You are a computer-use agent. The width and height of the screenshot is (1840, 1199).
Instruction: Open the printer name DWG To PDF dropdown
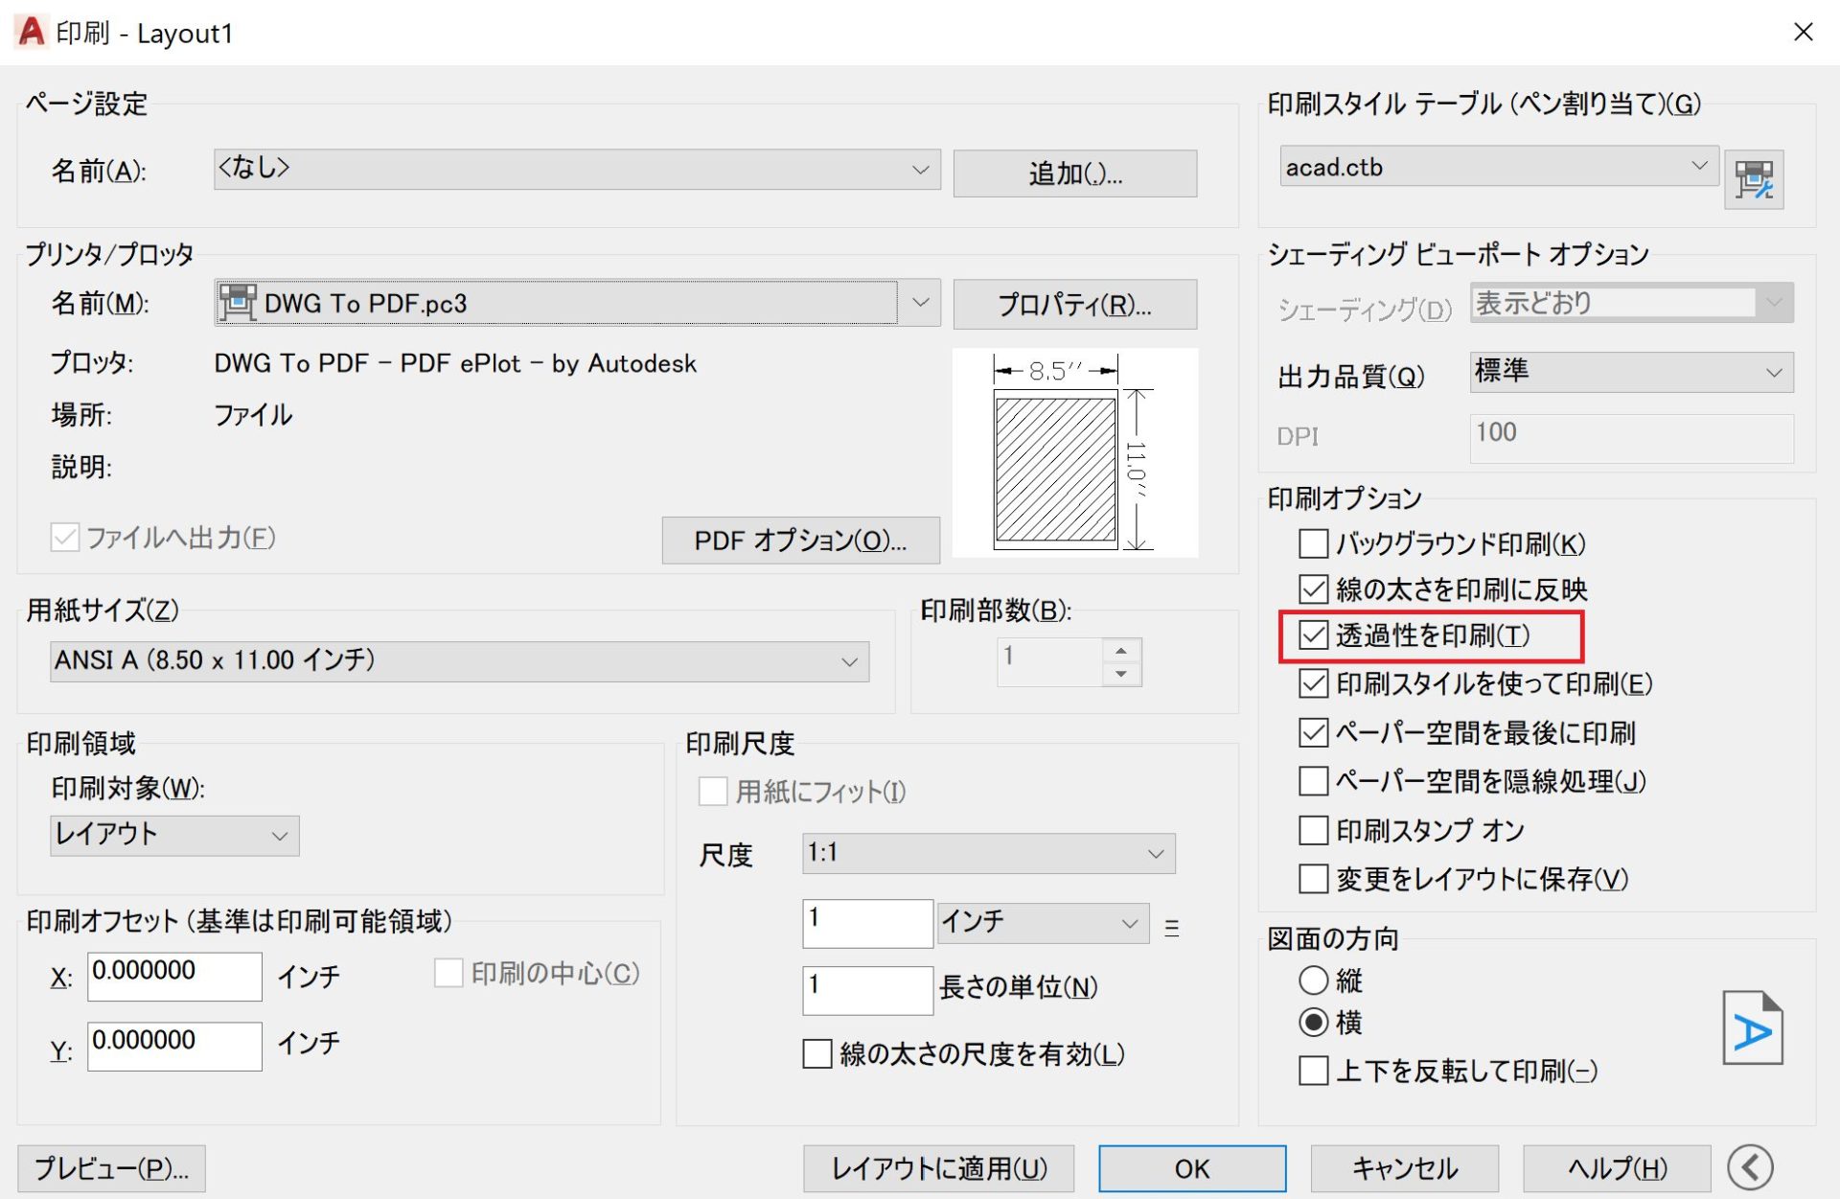tap(920, 304)
